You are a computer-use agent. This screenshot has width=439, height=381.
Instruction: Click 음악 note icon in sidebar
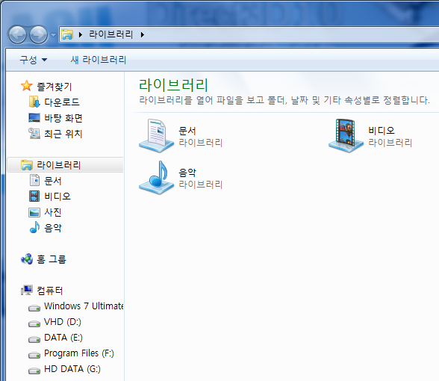(34, 227)
